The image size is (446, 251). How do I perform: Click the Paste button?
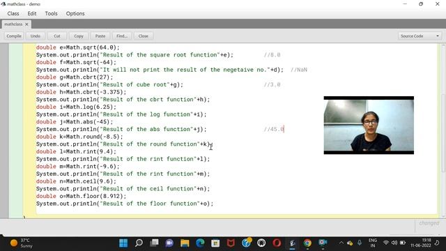[x=100, y=36]
